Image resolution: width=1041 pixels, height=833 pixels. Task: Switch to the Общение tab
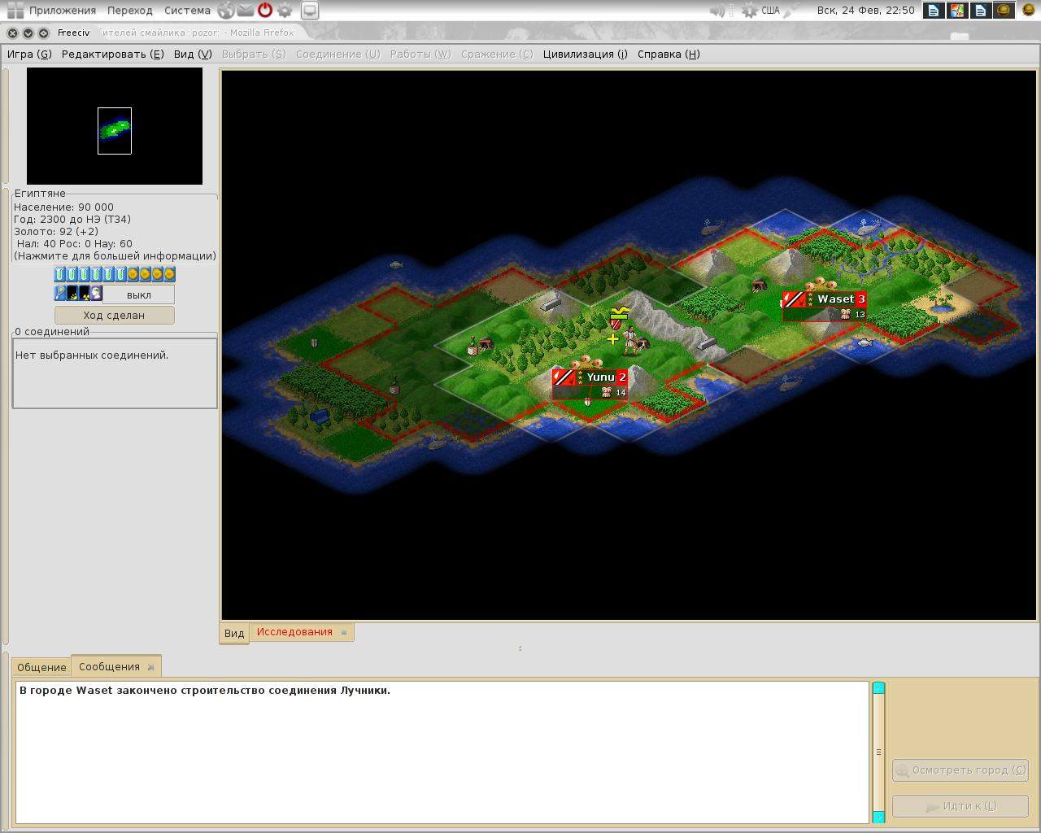coord(41,667)
